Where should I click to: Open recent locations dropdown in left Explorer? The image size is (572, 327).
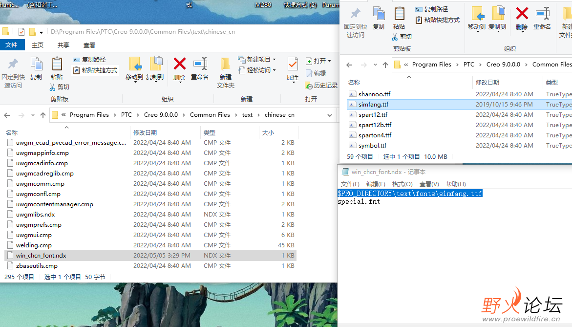click(x=33, y=115)
